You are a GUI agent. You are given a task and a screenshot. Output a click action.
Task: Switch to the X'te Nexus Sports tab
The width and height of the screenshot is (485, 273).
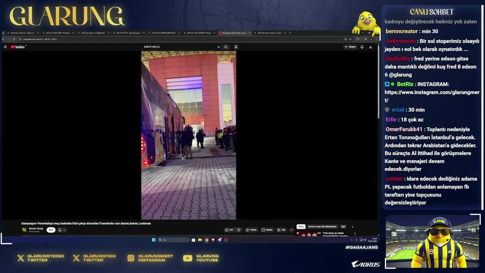(270, 33)
